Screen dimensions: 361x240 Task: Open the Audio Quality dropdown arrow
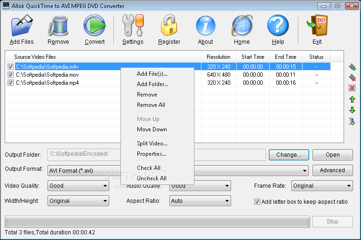[227, 186]
